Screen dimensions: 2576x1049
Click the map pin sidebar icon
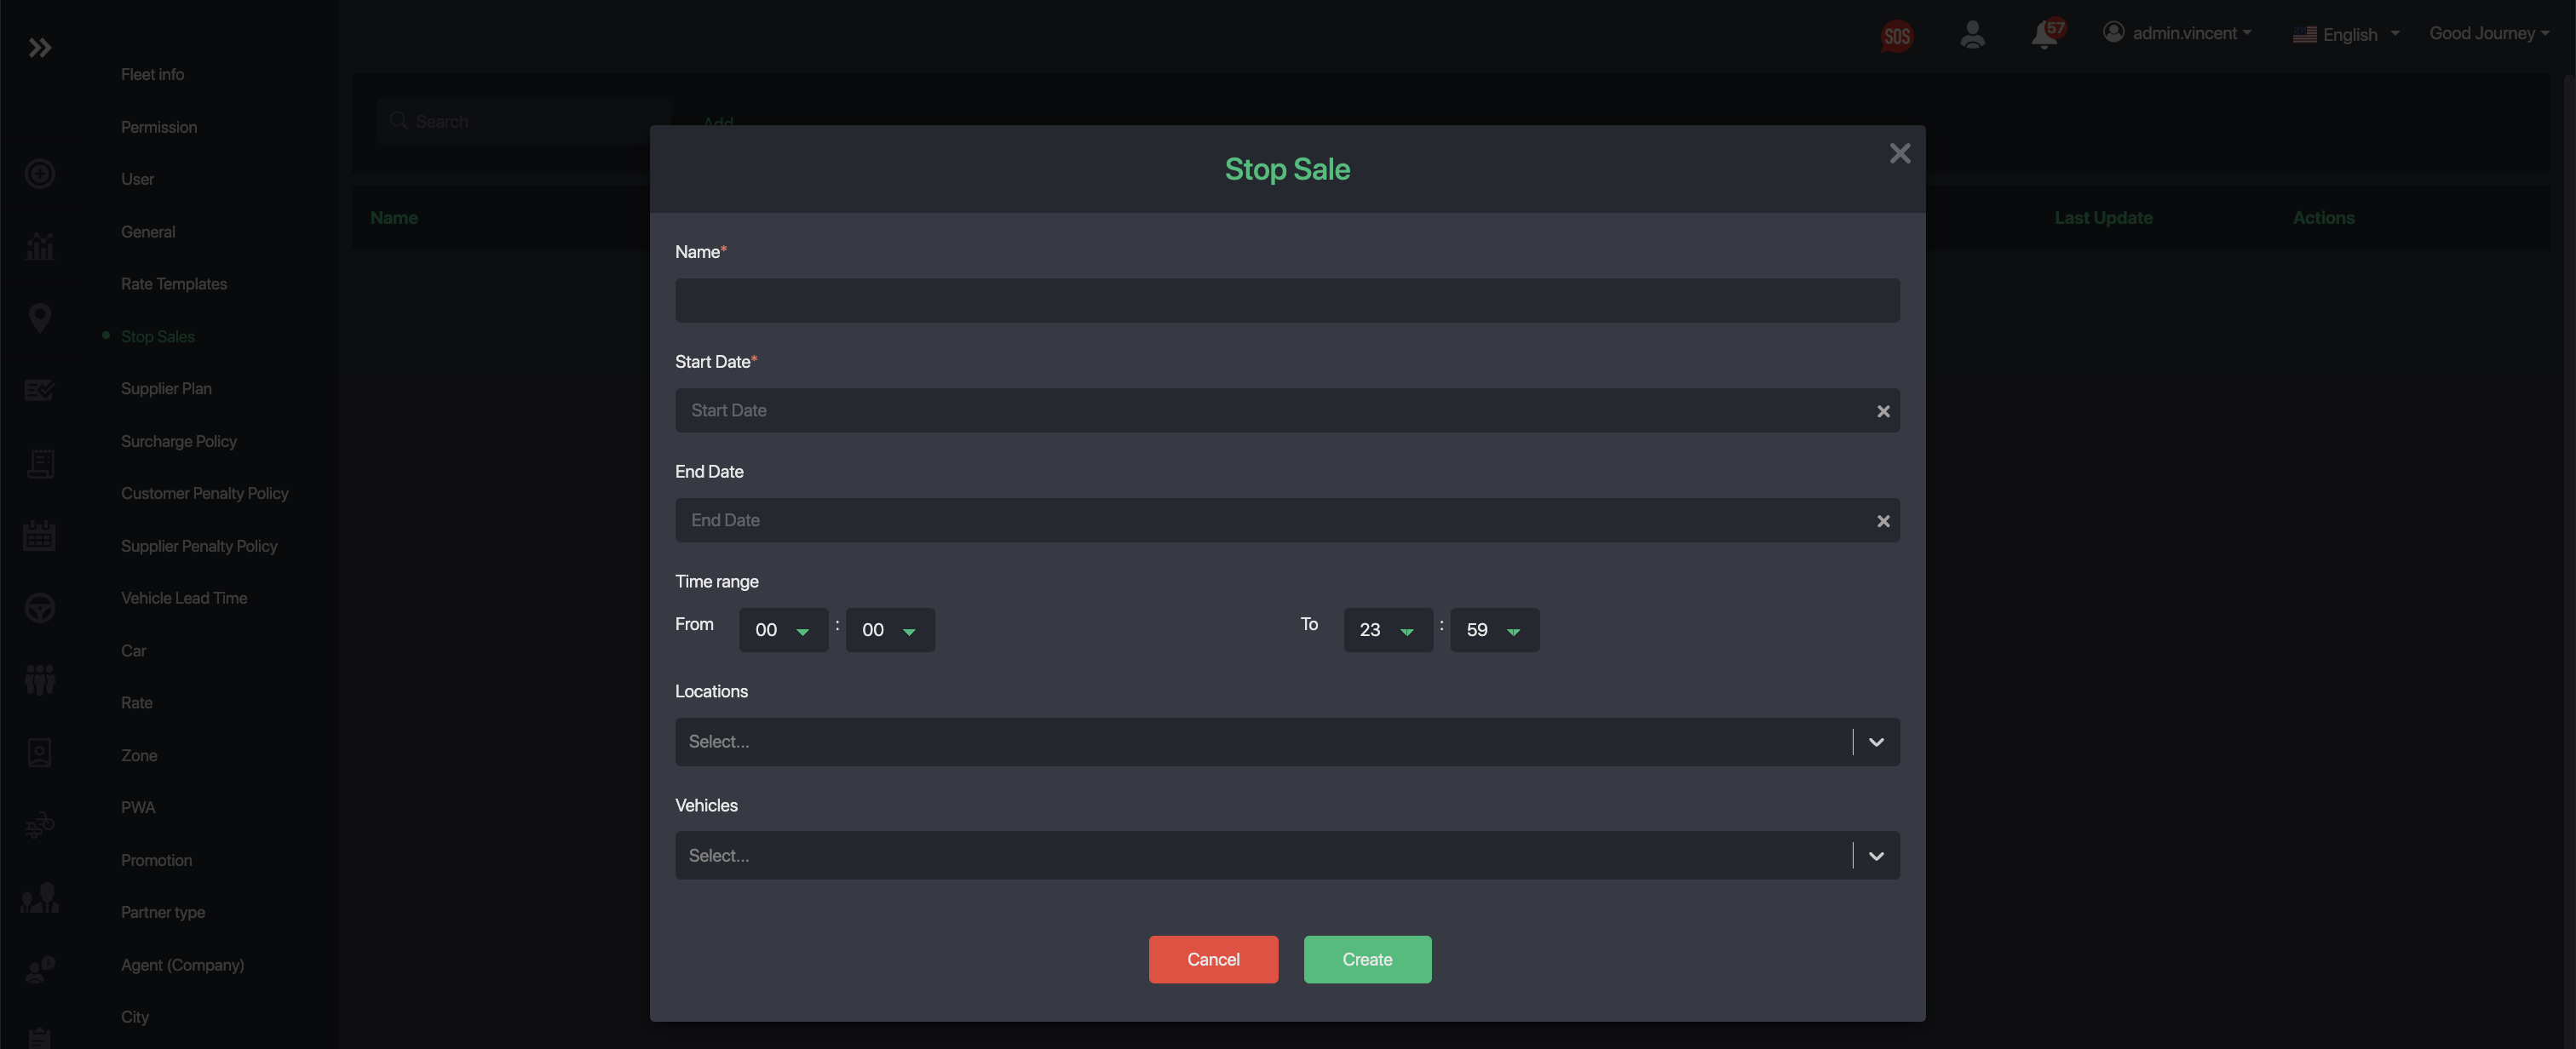(40, 318)
